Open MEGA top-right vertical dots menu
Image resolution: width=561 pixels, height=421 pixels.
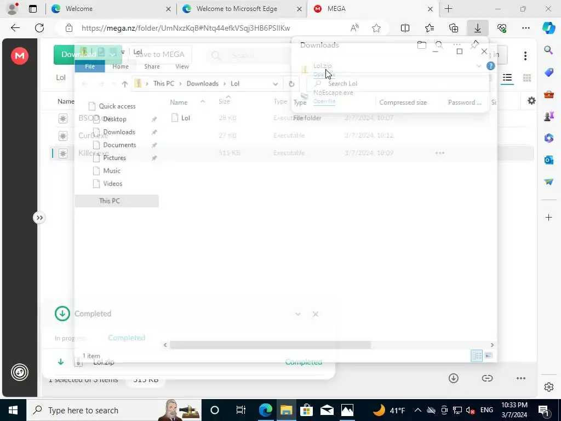tap(525, 55)
